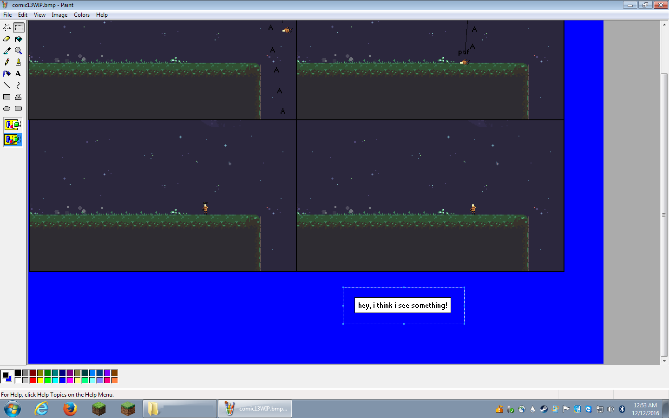
Task: Pick the Ellipse shape tool
Action: (x=7, y=109)
